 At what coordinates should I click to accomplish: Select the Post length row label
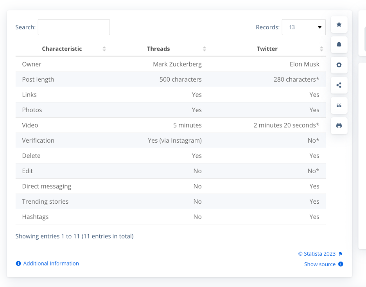point(38,79)
